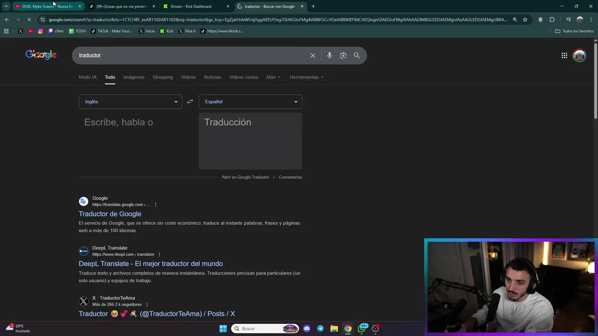Switch to the Noticias tab
The width and height of the screenshot is (598, 336).
pos(213,77)
